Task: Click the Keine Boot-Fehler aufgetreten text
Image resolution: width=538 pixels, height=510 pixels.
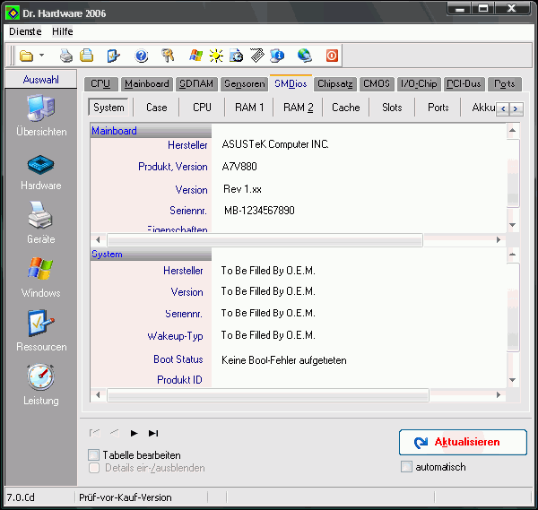Action: (x=284, y=360)
